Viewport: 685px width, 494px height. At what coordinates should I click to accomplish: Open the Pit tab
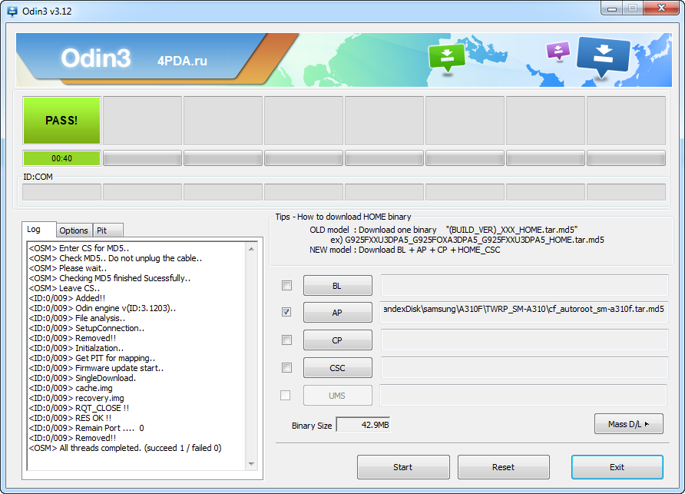point(101,230)
